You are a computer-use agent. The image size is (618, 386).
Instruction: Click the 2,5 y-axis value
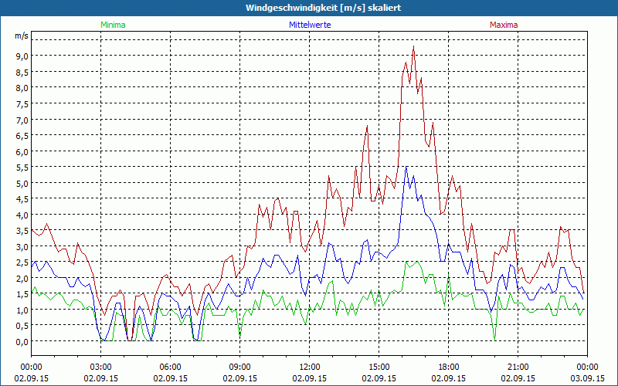pyautogui.click(x=22, y=262)
